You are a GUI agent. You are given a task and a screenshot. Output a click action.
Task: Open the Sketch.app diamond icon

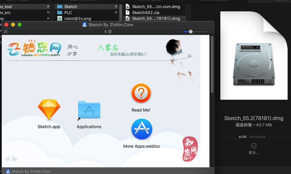(x=49, y=109)
